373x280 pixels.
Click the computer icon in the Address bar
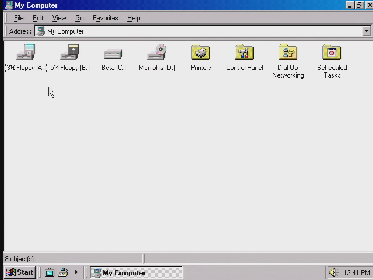tap(41, 31)
